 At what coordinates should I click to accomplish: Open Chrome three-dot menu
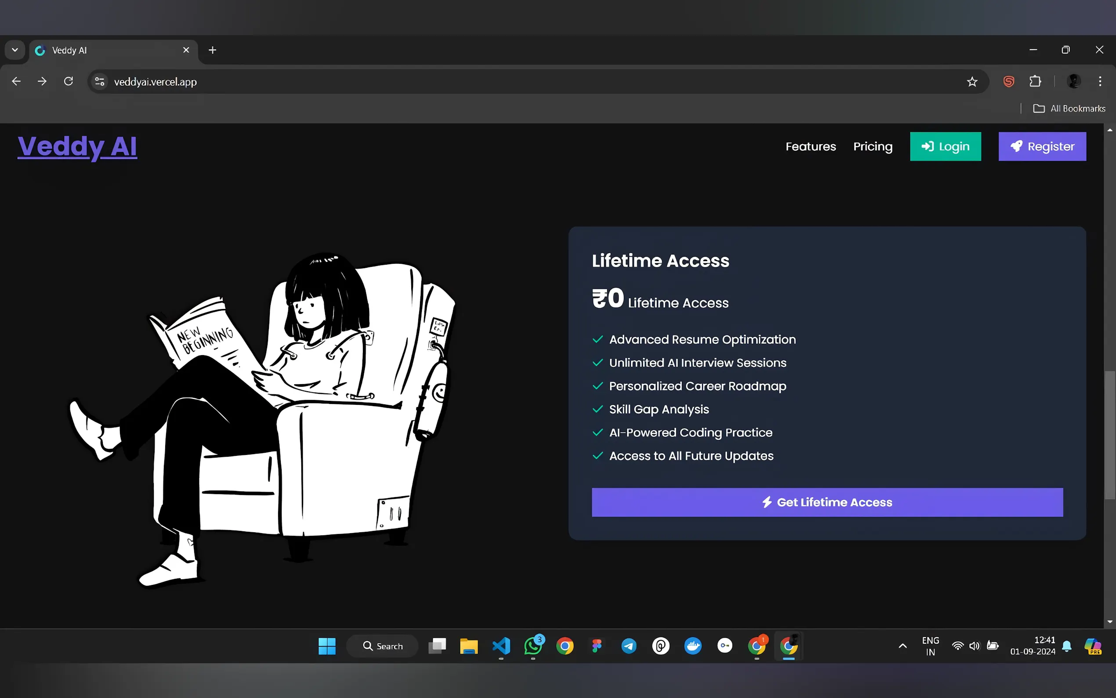tap(1100, 82)
